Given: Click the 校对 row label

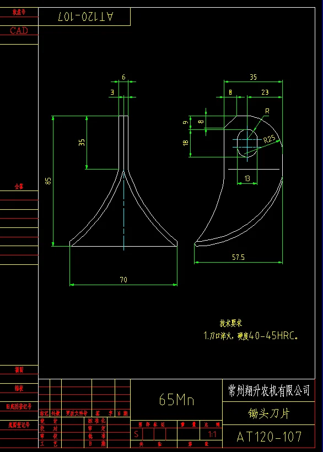Looking at the screenshot, I should tap(50, 429).
